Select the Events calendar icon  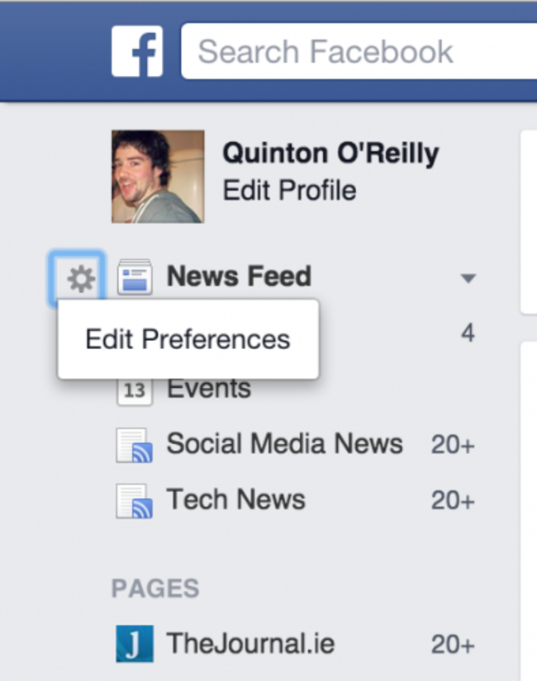[x=135, y=388]
